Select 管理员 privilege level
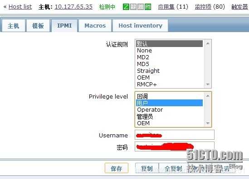The width and height of the screenshot is (249, 179). tap(169, 117)
